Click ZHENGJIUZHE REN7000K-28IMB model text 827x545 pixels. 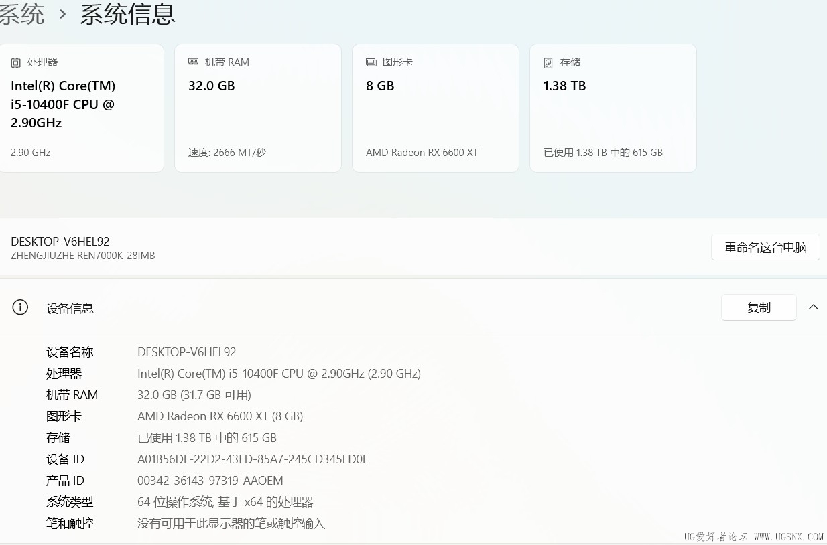tap(83, 256)
